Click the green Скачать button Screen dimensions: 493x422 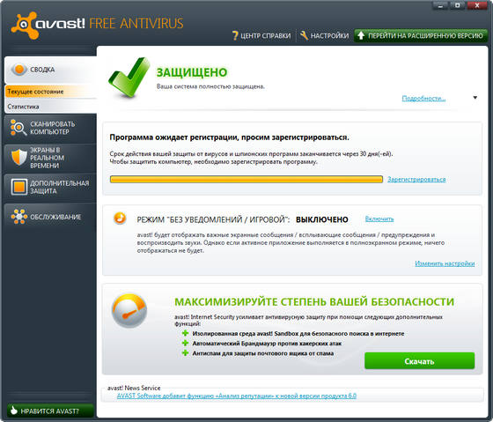pos(419,361)
